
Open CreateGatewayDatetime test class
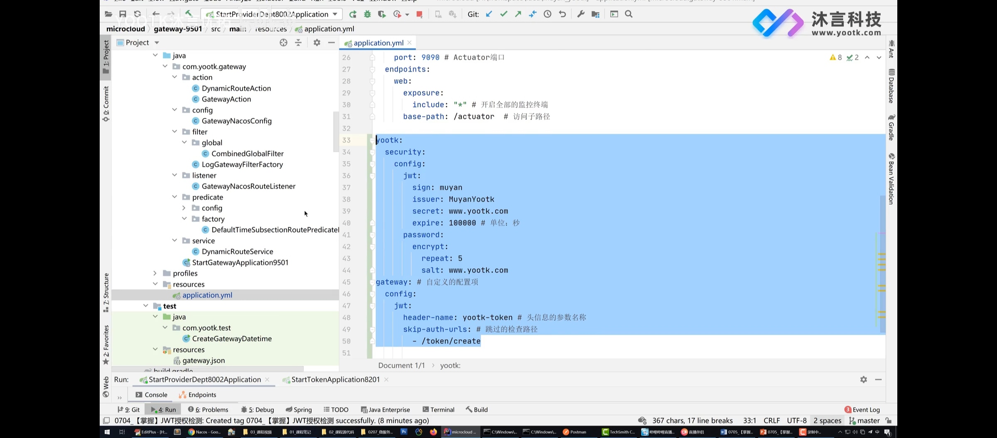click(231, 338)
